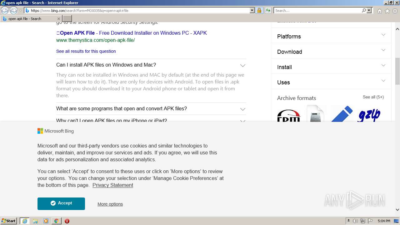
Task: Open the recent pages arrow beside Forward
Action: point(20,11)
